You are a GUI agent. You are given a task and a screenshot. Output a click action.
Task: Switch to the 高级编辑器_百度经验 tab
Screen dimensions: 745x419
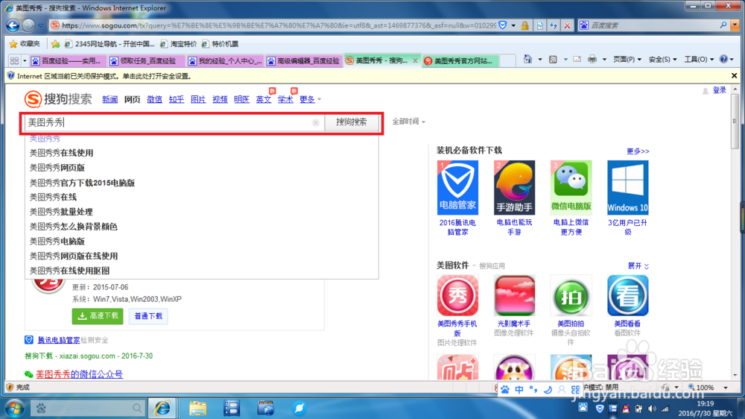point(303,61)
